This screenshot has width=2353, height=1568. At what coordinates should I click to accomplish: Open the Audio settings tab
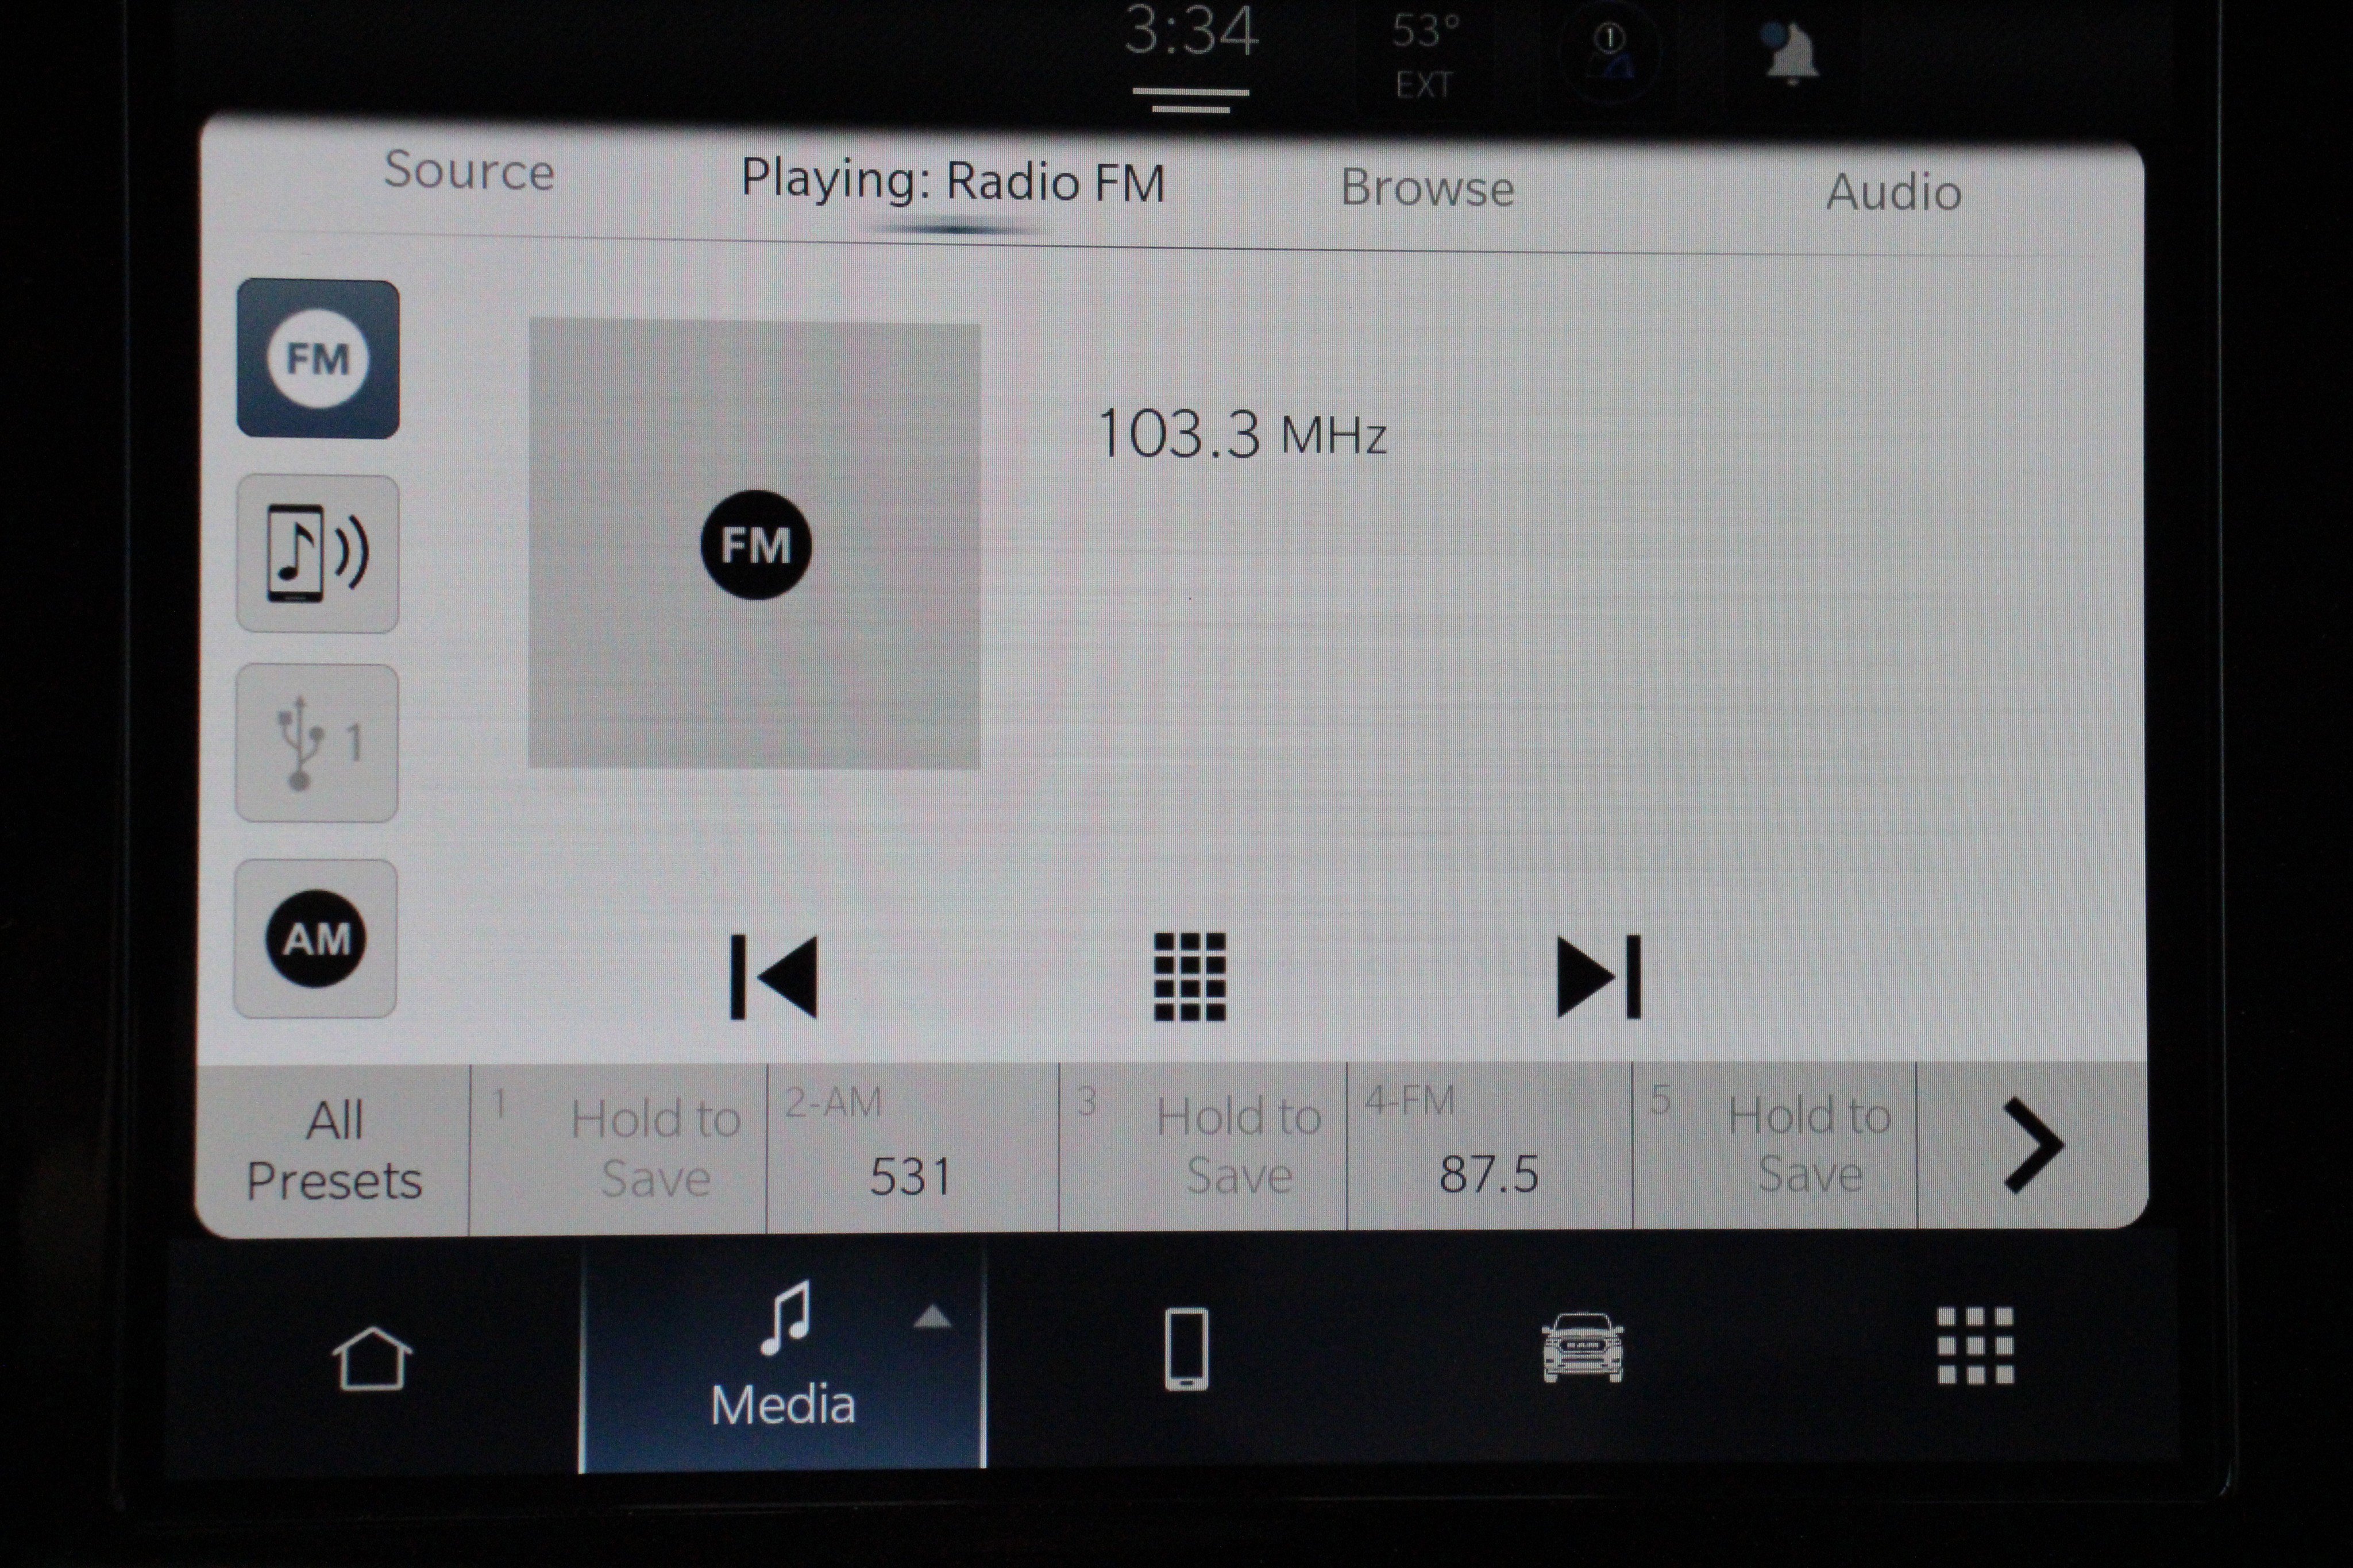click(x=1893, y=192)
